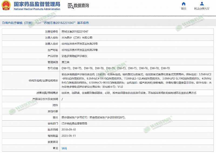Open the 详情 link in 注 row
Viewport: 216px width, 153px height.
pos(64,148)
